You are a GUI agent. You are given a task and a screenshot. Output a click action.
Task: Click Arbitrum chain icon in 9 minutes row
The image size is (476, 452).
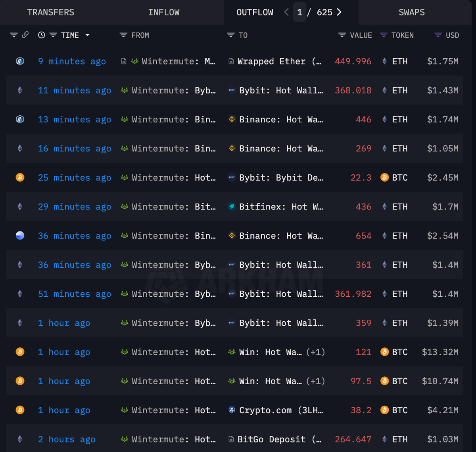pyautogui.click(x=20, y=61)
